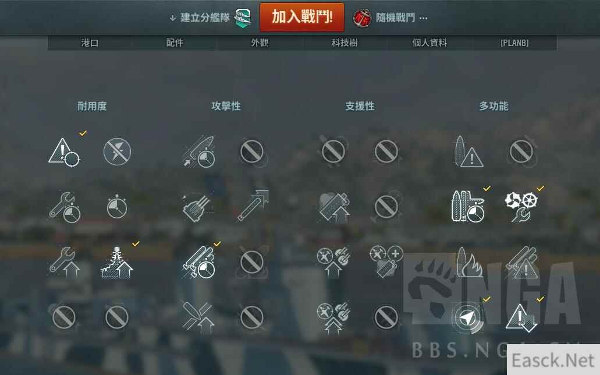Choose the stopwatch skill in 耐用度 column
This screenshot has width=600, height=375.
tap(117, 207)
